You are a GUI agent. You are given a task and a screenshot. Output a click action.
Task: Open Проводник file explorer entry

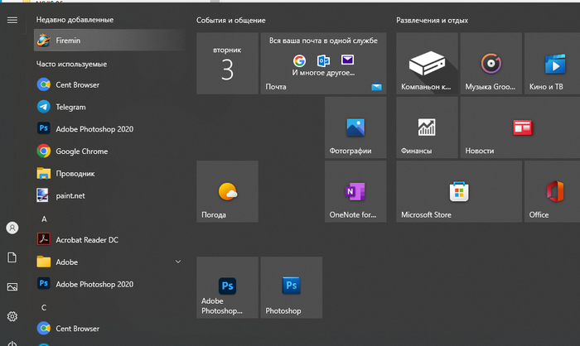109,173
